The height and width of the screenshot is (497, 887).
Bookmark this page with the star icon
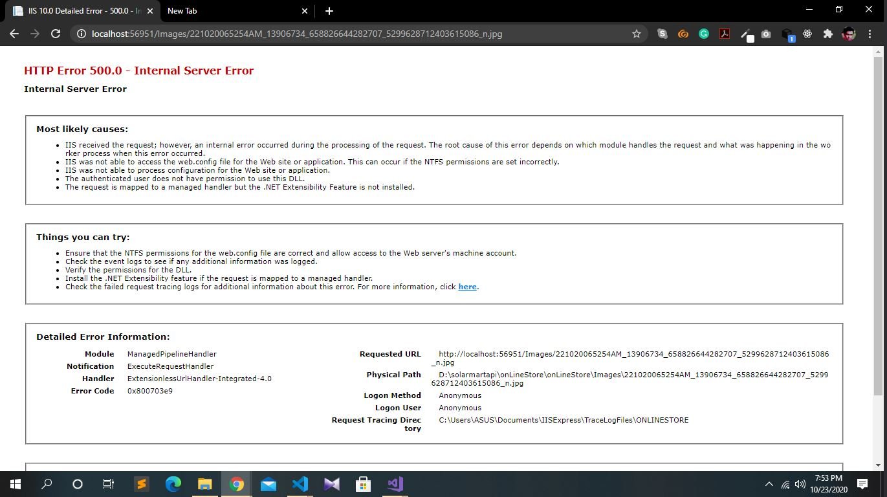point(636,34)
